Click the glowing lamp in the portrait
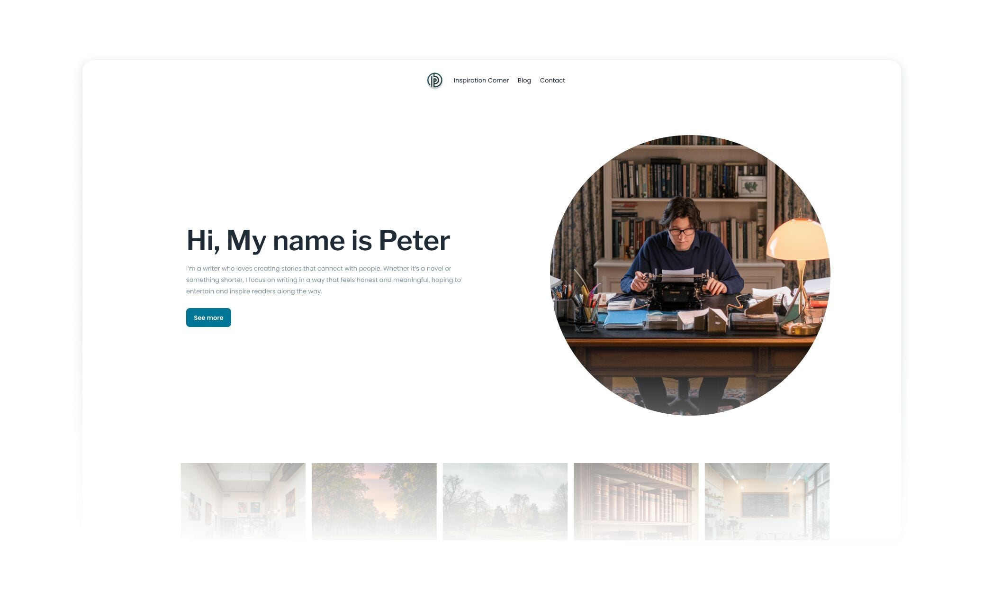Image resolution: width=983 pixels, height=600 pixels. click(799, 240)
